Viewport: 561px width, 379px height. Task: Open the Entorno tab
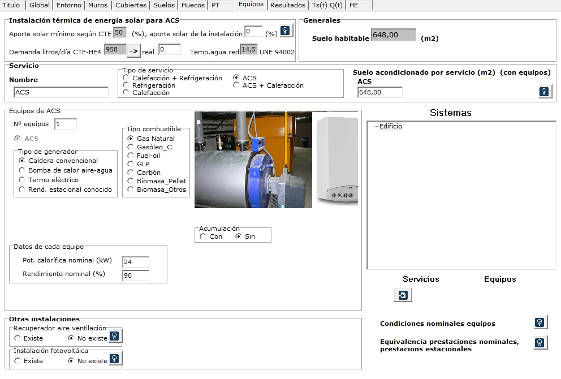[68, 5]
